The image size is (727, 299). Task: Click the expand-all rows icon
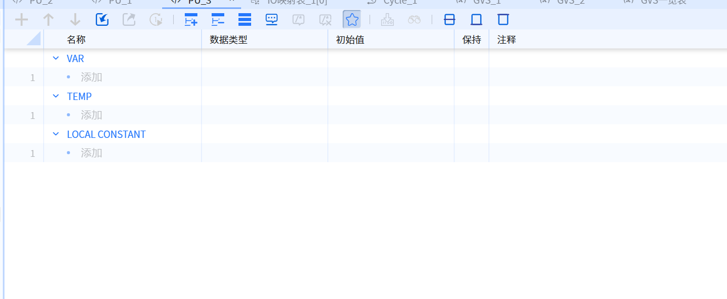point(191,20)
